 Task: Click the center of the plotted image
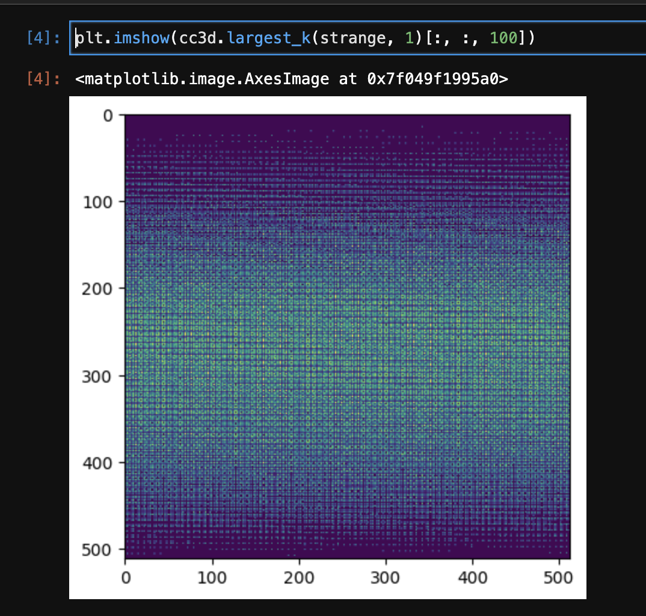click(348, 333)
